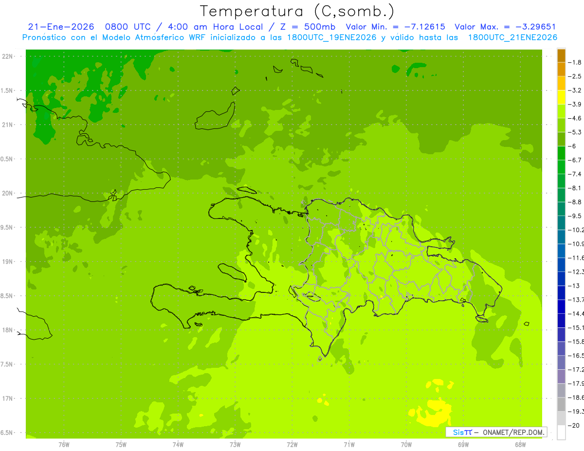Screen dimensions: 584x451
Task: Click the "17N" latitude axis label
Action: [x=8, y=398]
